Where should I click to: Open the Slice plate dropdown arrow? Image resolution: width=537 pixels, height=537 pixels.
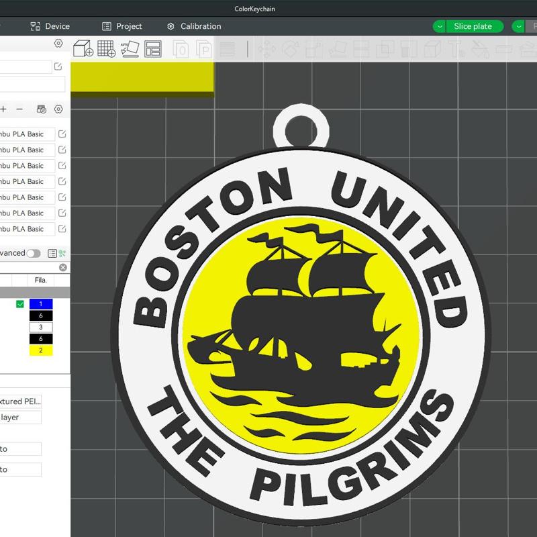pos(439,26)
